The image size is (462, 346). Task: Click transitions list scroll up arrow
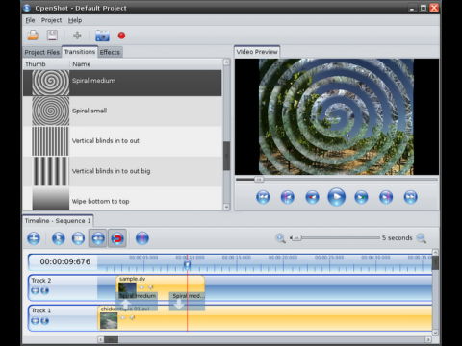click(226, 62)
